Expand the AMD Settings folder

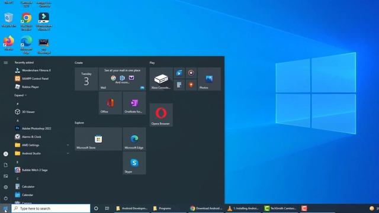(x=41, y=145)
